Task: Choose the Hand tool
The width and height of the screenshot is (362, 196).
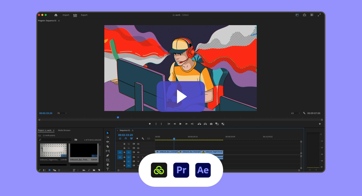Action: tap(108, 164)
